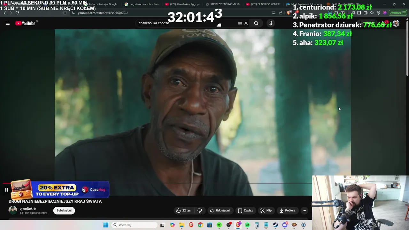409x230 pixels.
Task: Open Discord from taskbar
Action: (x=285, y=225)
